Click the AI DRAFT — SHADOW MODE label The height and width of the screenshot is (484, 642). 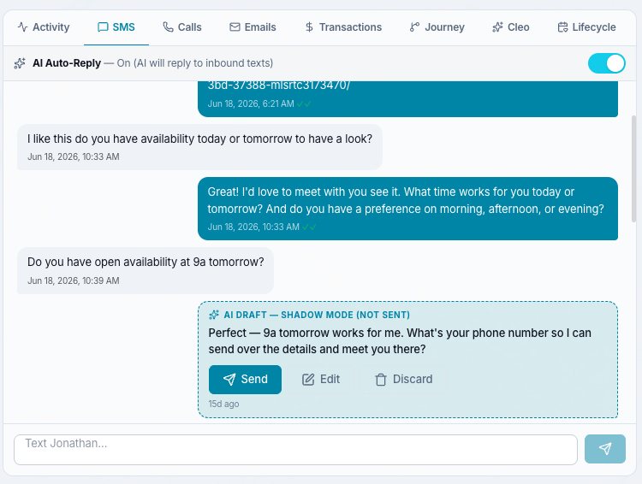[x=317, y=315]
